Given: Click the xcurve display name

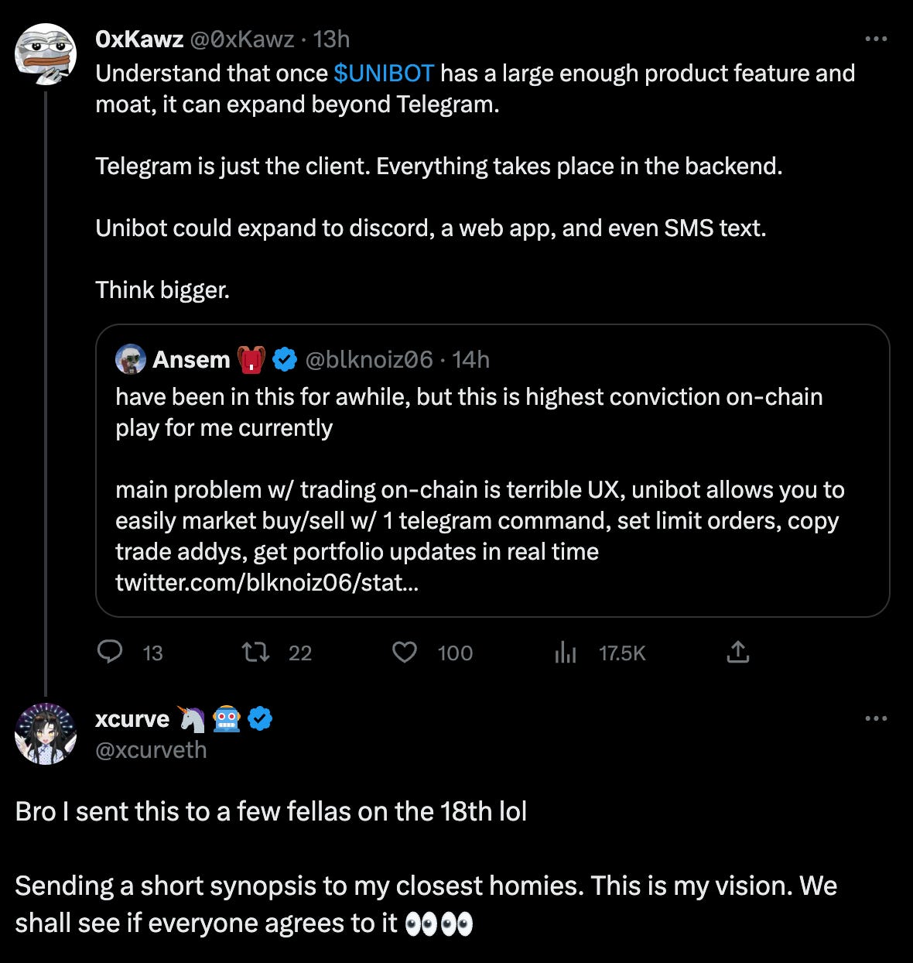Looking at the screenshot, I should coord(132,718).
